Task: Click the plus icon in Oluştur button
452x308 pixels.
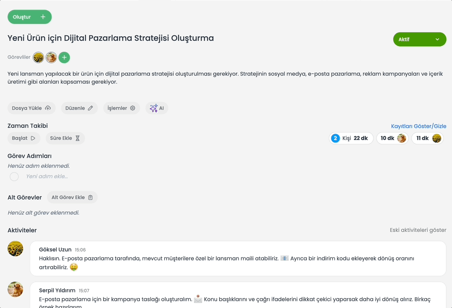Action: 43,17
